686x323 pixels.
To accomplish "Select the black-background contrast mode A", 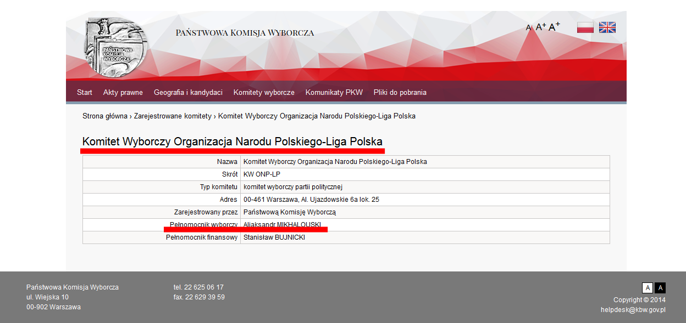I will (660, 288).
